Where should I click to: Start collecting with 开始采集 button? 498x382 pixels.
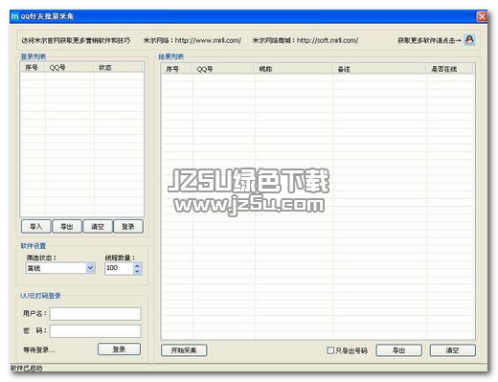[x=184, y=350]
